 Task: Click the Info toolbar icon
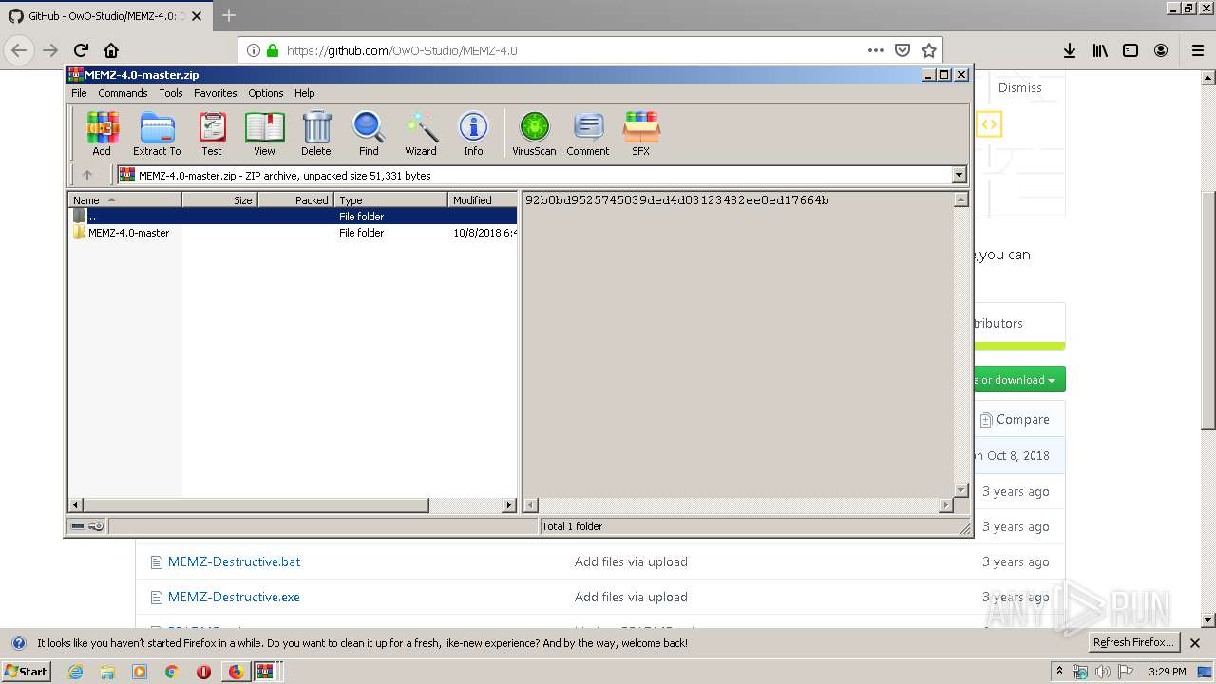[x=473, y=133]
